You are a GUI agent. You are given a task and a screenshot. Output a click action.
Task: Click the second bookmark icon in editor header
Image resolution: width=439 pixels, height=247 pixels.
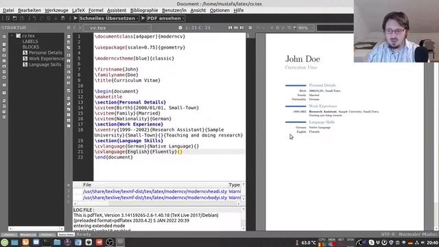point(236,27)
